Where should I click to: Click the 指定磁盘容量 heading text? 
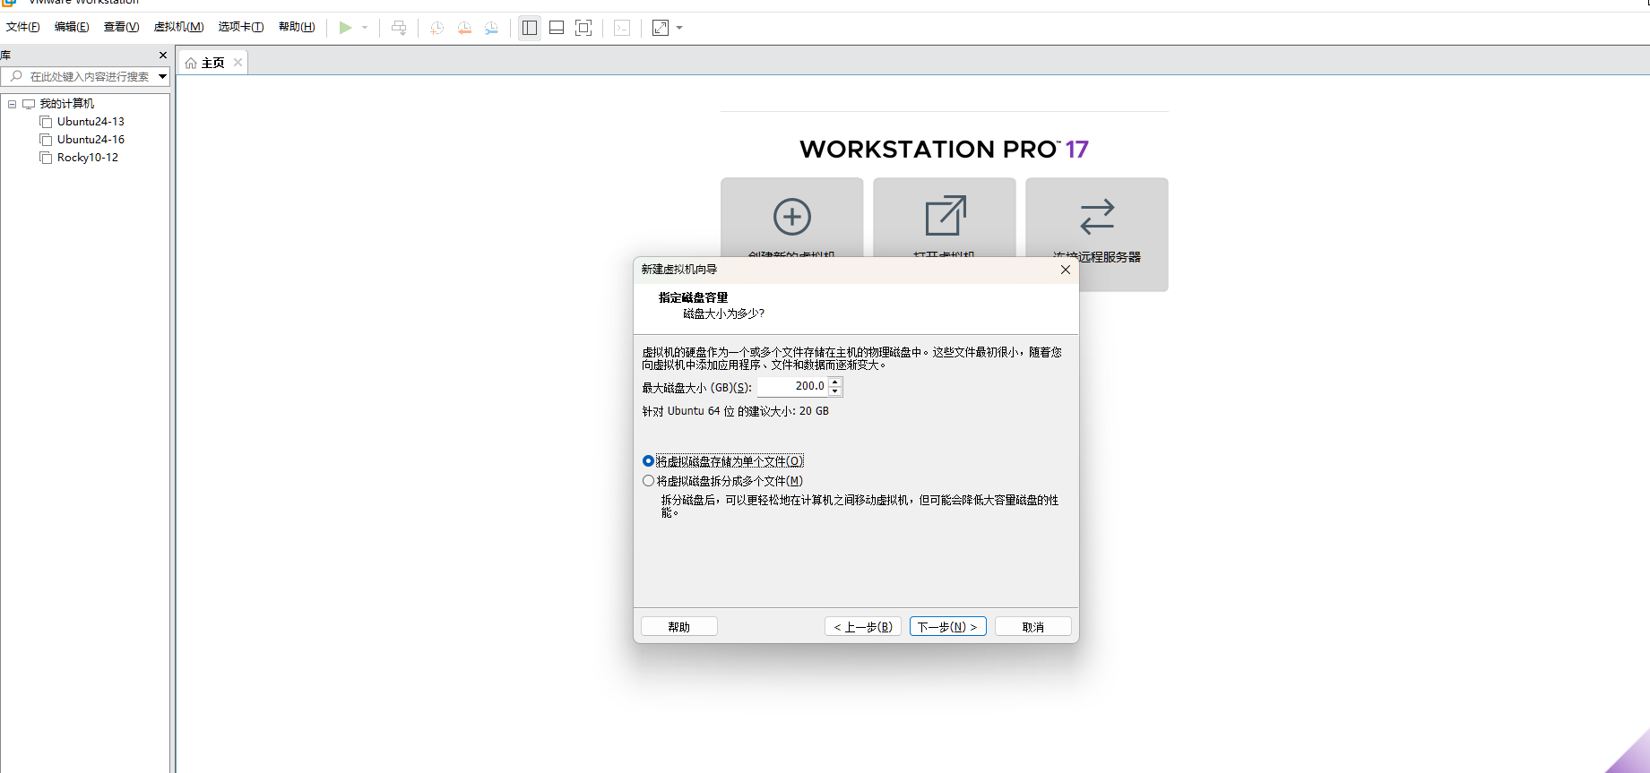pos(693,297)
